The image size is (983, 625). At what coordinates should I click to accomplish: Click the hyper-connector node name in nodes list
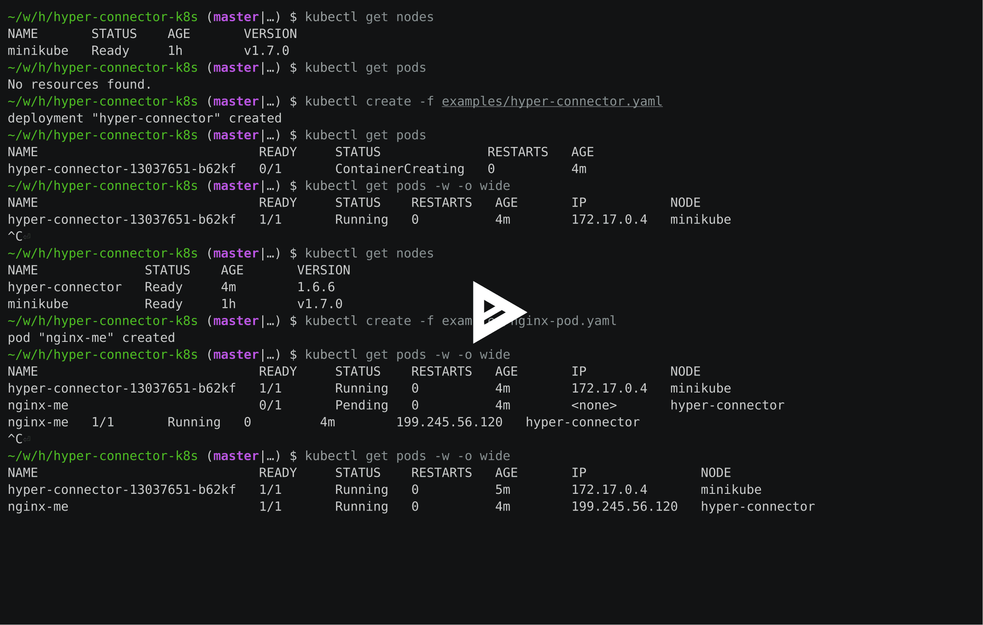tap(65, 287)
